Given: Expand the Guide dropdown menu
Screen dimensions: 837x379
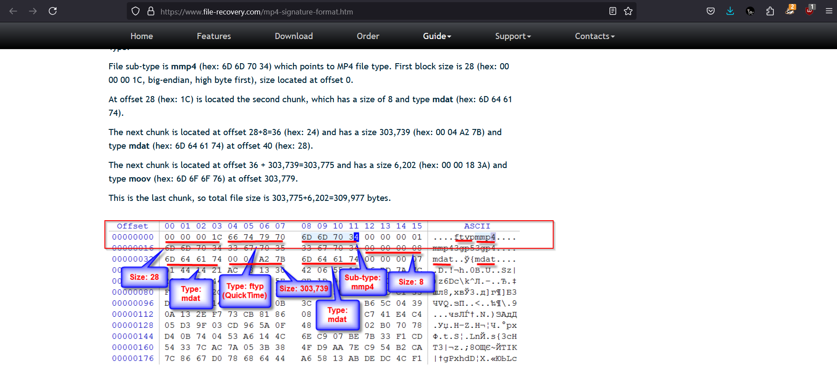Looking at the screenshot, I should tap(436, 36).
